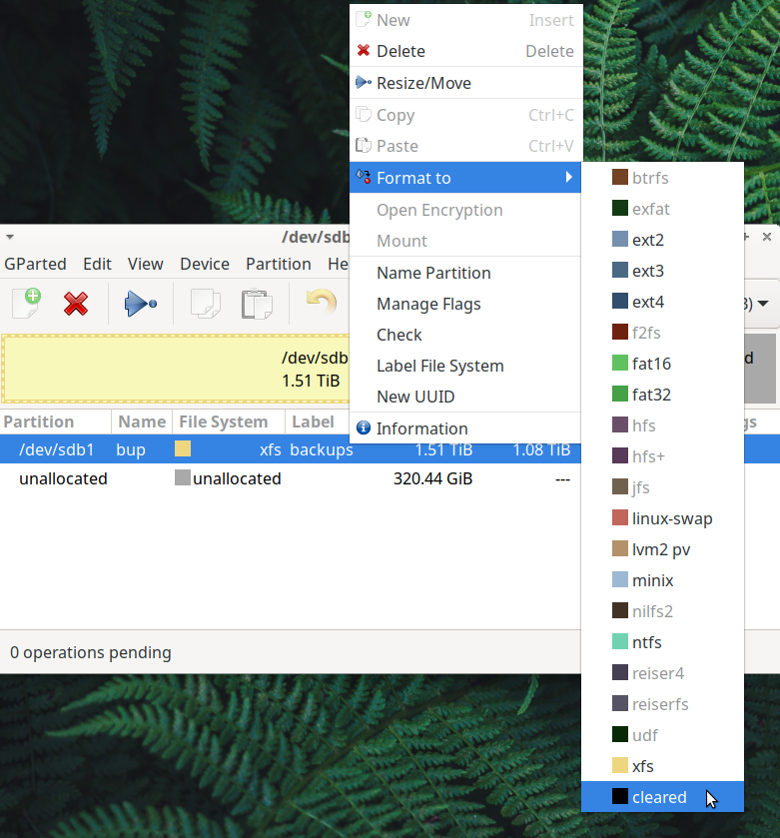Select the /dev/sdb1 partition row
Viewport: 780px width, 838px height.
pyautogui.click(x=290, y=449)
